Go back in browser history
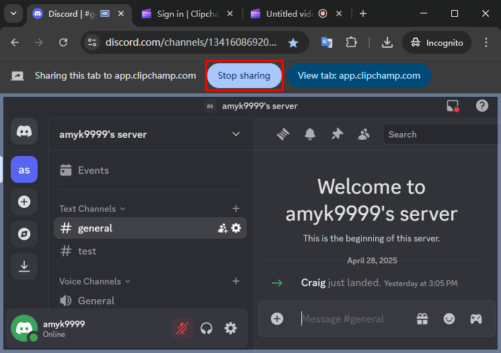Image resolution: width=501 pixels, height=353 pixels. tap(15, 42)
